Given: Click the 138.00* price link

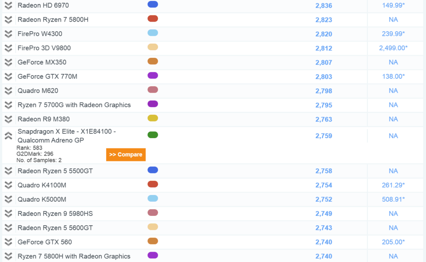Looking at the screenshot, I should point(394,77).
